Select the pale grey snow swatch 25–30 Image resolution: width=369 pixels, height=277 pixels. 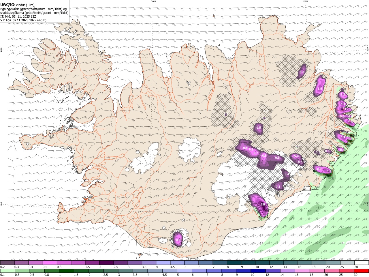347,263
